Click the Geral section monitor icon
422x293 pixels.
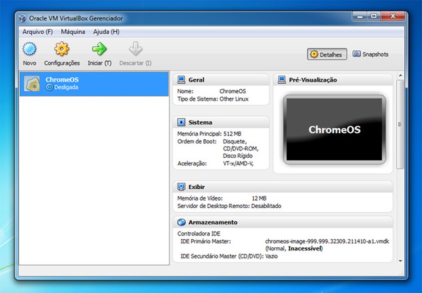click(x=182, y=79)
